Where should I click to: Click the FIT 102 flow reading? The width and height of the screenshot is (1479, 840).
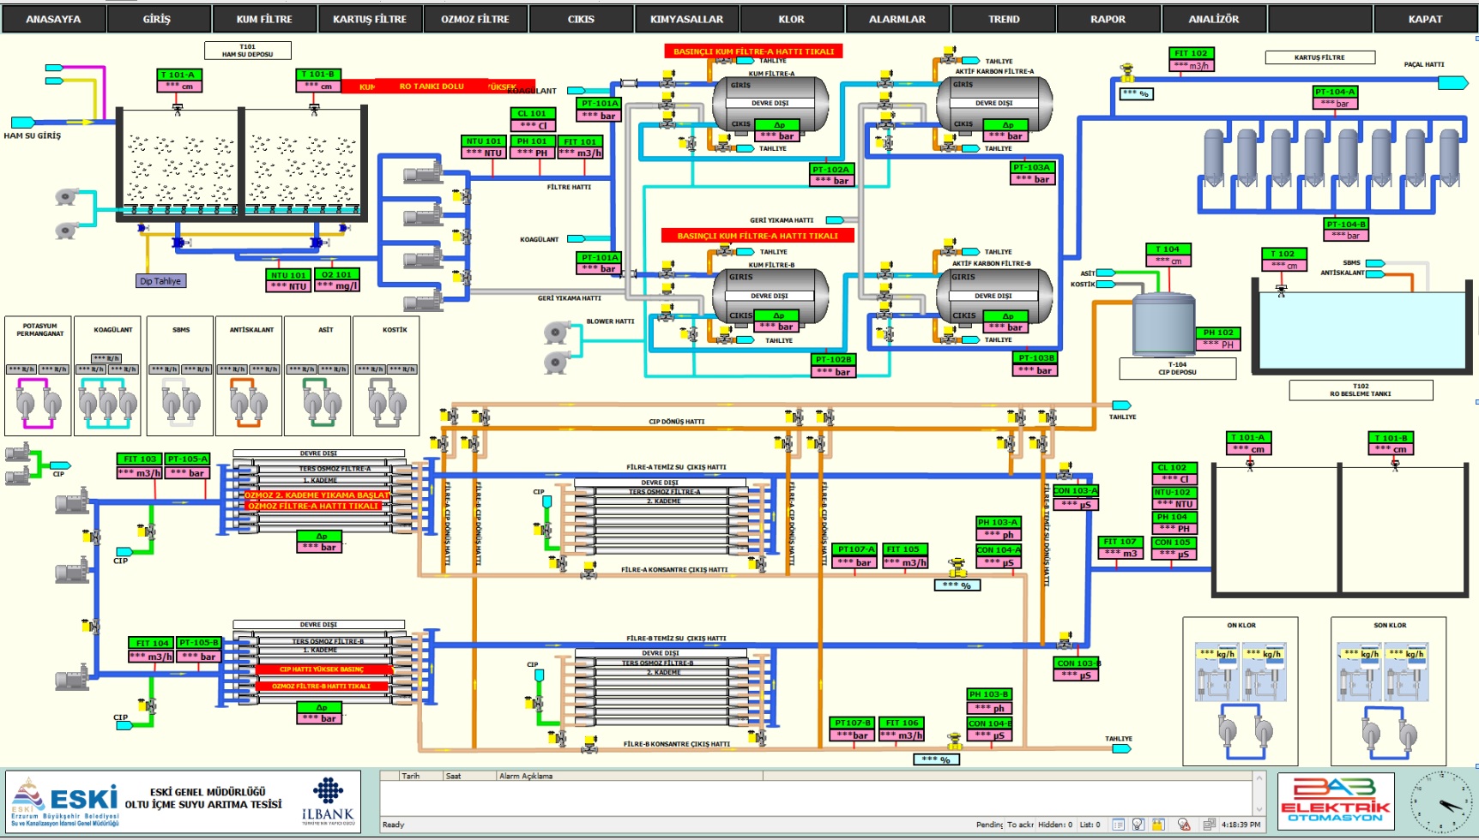tap(1191, 66)
